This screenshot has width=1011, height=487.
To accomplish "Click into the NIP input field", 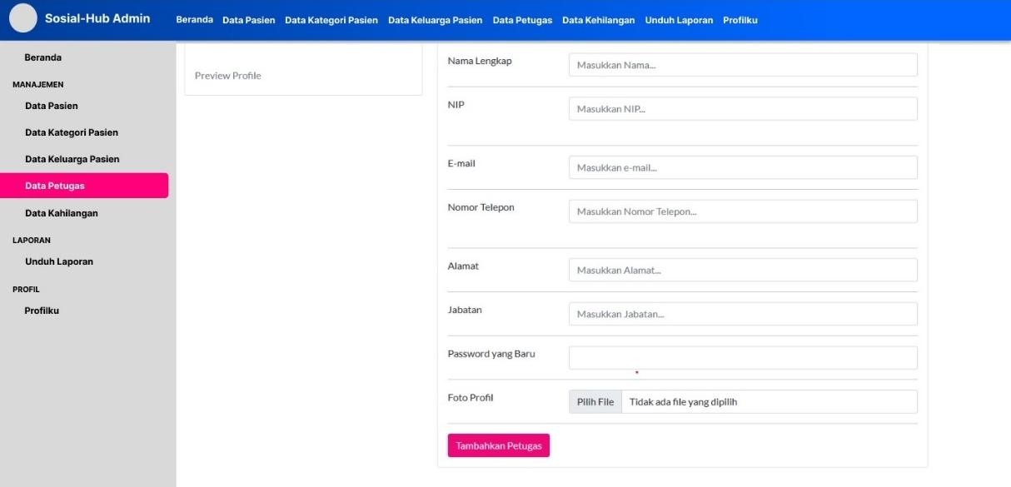I will pyautogui.click(x=742, y=109).
